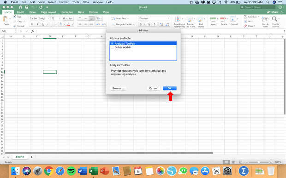The width and height of the screenshot is (286, 178).
Task: Click the zoom in plus button
Action: (271, 162)
